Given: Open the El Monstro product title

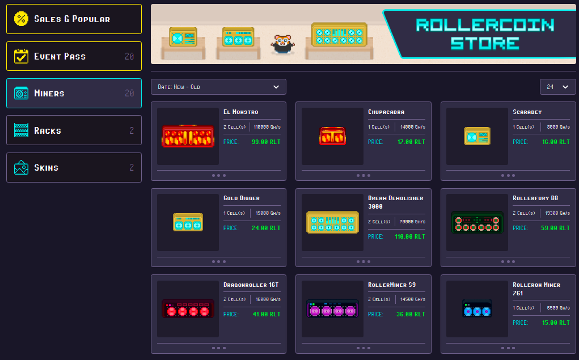Looking at the screenshot, I should (x=241, y=112).
